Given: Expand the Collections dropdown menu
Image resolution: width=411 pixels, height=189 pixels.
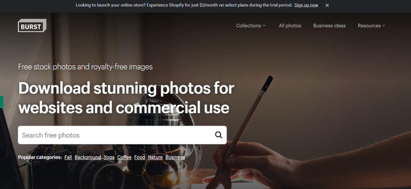Looking at the screenshot, I should [251, 26].
